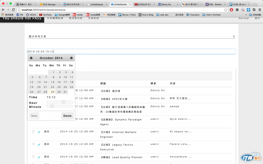The width and height of the screenshot is (263, 164).
Task: Adjust the Minute slider handle
Action: coord(52,106)
